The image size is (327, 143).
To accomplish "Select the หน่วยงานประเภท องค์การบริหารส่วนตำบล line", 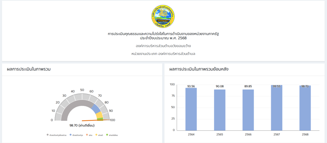I will coord(163,53).
